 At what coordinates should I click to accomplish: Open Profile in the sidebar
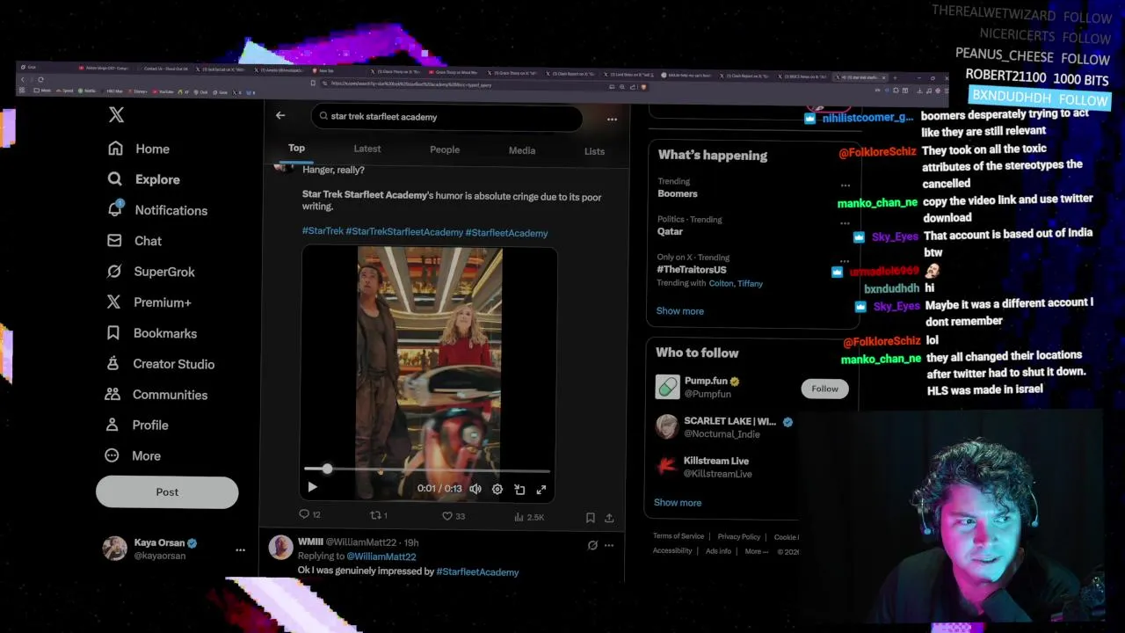coord(137,425)
